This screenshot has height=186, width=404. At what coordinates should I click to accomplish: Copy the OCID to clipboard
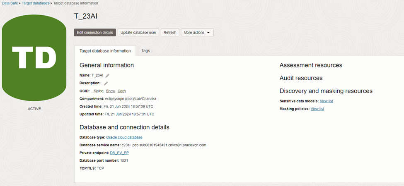tap(122, 91)
